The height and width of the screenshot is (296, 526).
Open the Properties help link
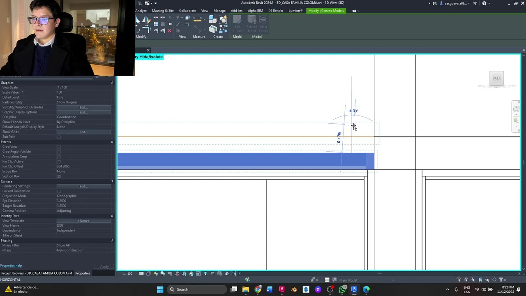pos(11,266)
